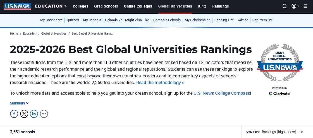Expand the Summary section
The height and width of the screenshot is (138, 313).
coord(19,103)
